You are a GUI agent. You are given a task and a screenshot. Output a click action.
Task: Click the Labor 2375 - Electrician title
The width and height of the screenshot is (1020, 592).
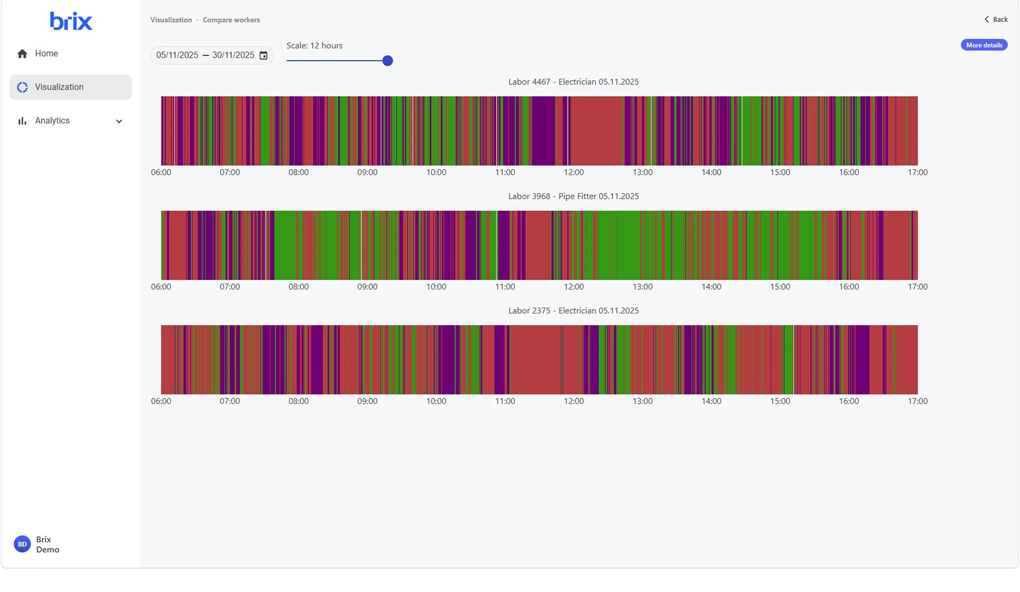point(573,310)
